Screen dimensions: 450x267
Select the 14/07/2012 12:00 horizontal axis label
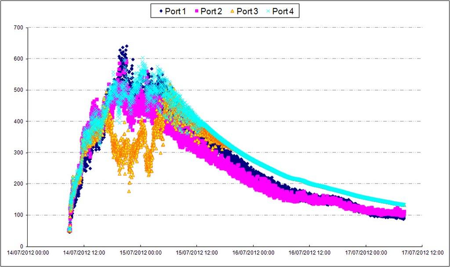click(84, 253)
